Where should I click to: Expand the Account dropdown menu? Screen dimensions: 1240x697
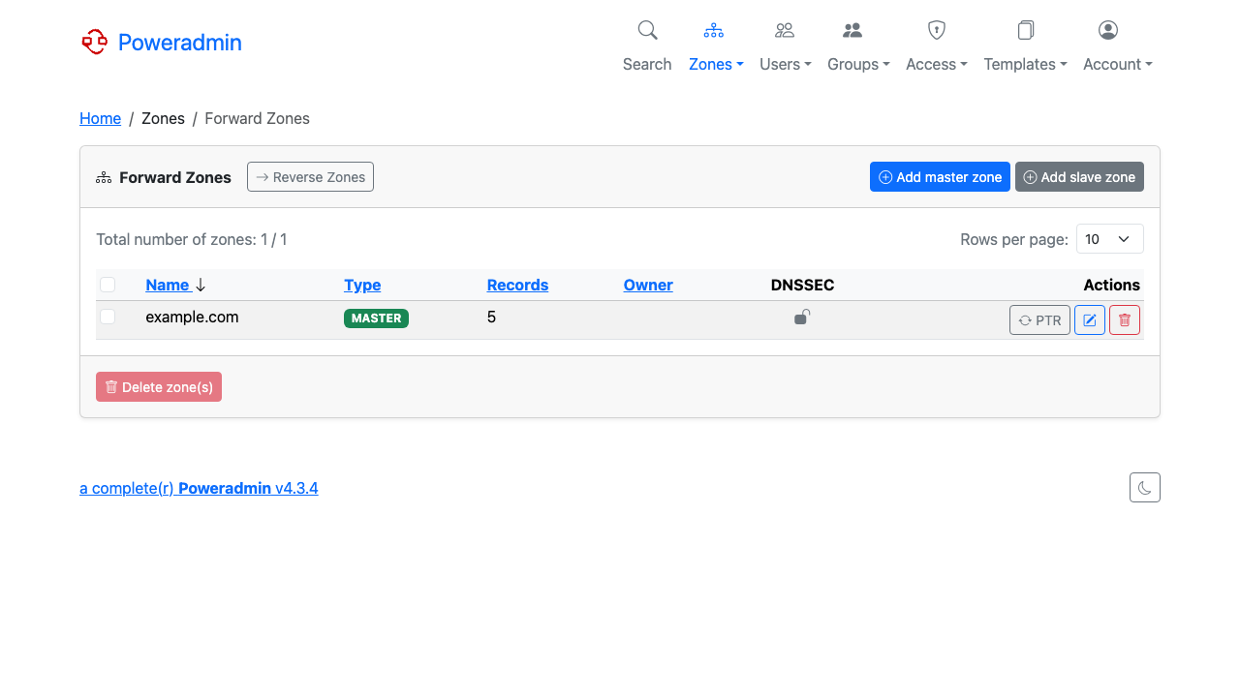click(x=1118, y=64)
